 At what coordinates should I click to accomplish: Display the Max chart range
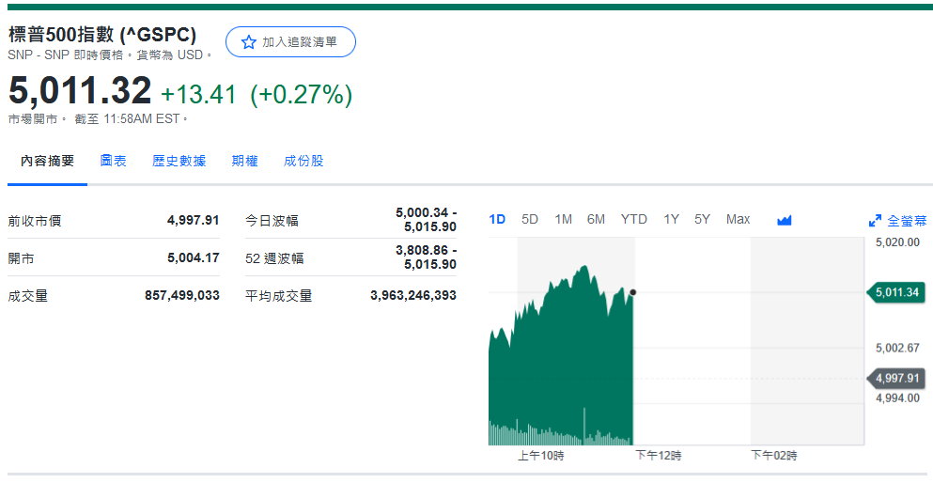point(738,219)
